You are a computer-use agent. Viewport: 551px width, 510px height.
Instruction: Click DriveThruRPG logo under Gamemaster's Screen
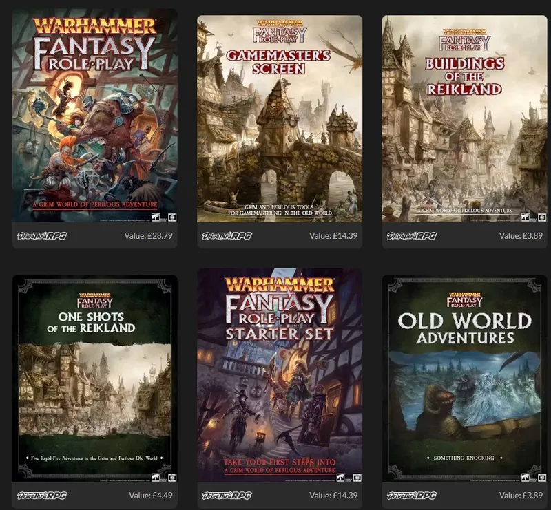pos(227,235)
